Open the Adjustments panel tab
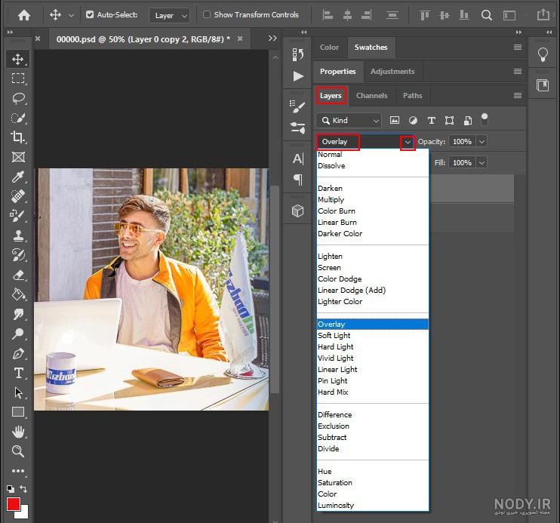 (x=392, y=72)
